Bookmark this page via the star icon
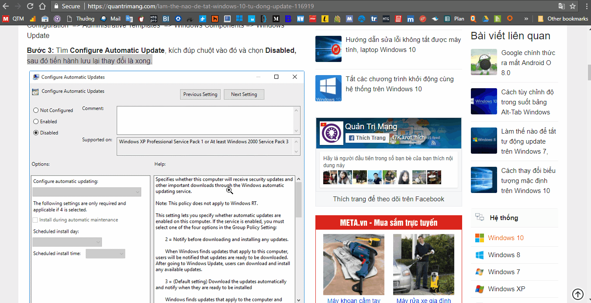 pyautogui.click(x=573, y=7)
